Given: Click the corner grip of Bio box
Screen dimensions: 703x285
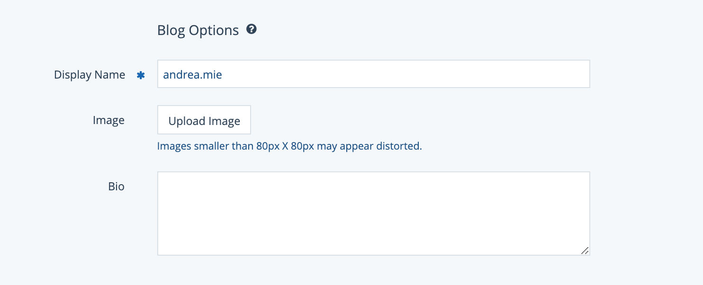Looking at the screenshot, I should pos(585,251).
